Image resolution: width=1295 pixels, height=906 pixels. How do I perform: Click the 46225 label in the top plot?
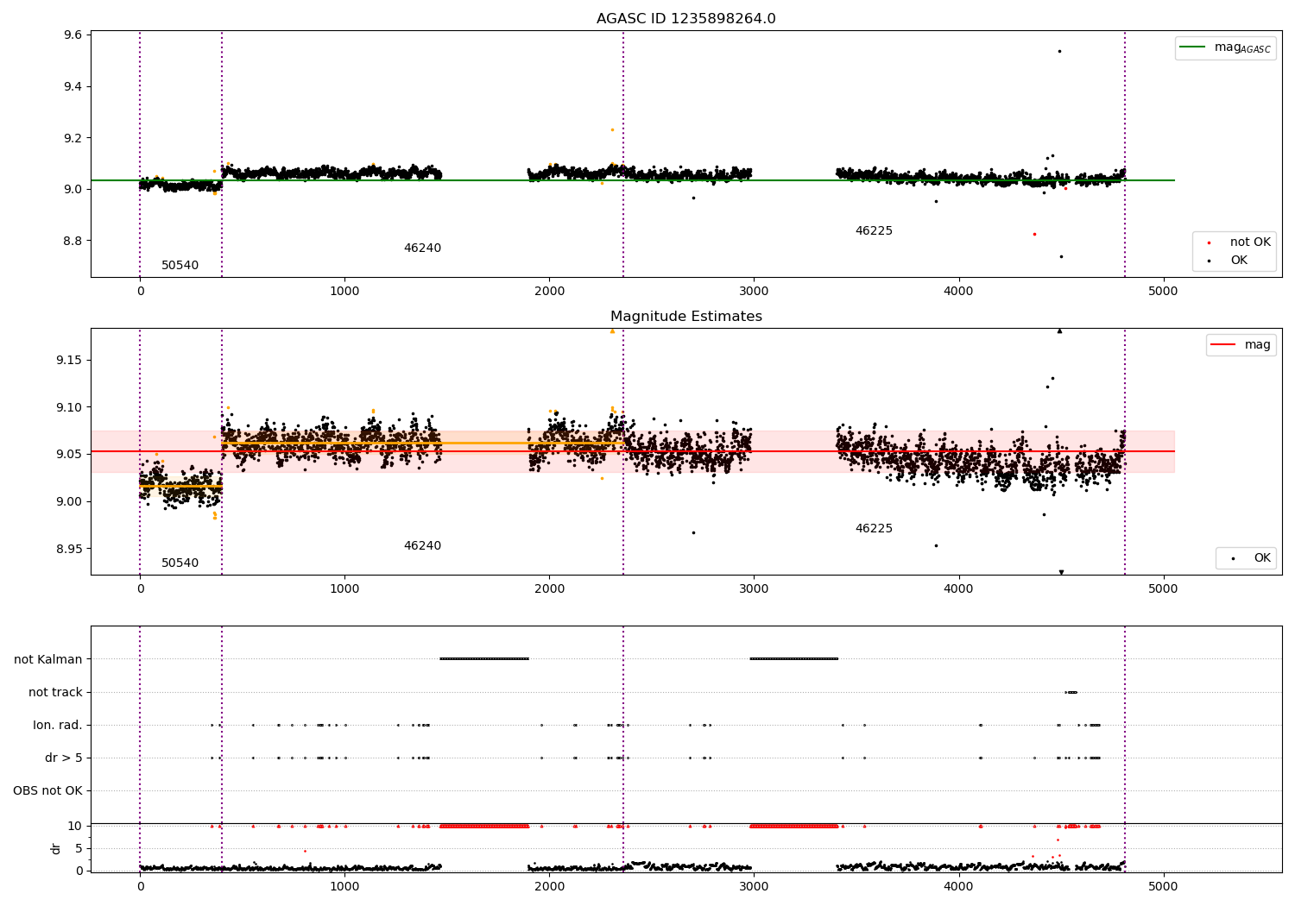coord(874,231)
